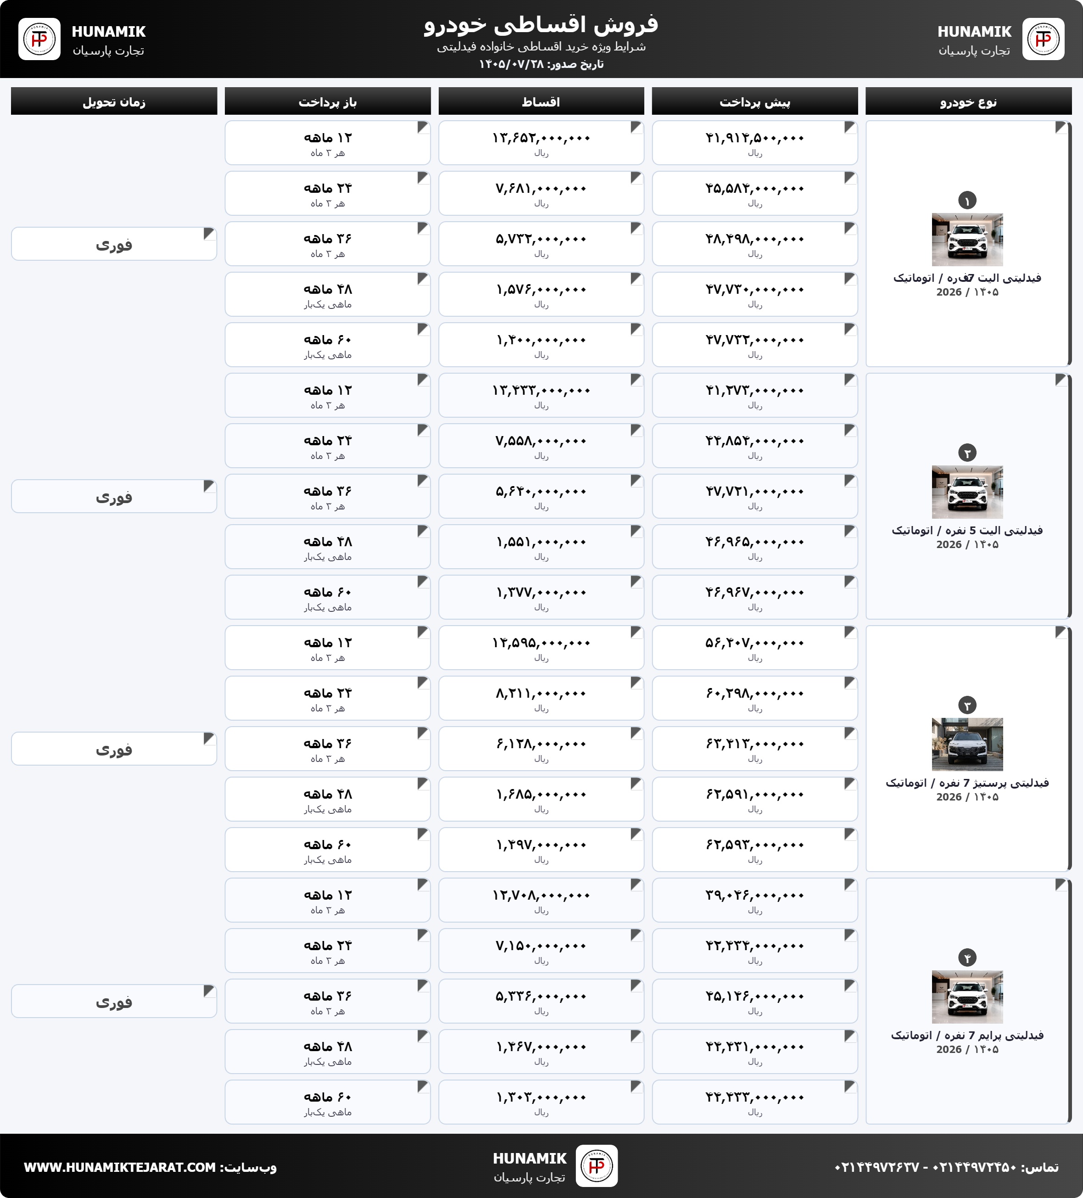This screenshot has width=1083, height=1198.
Task: Select '۶۰ ماهه' repayment cell for Prime 7-seater
Action: [327, 1103]
